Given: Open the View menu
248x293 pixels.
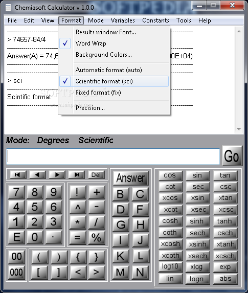Looking at the screenshot, I should pos(48,20).
